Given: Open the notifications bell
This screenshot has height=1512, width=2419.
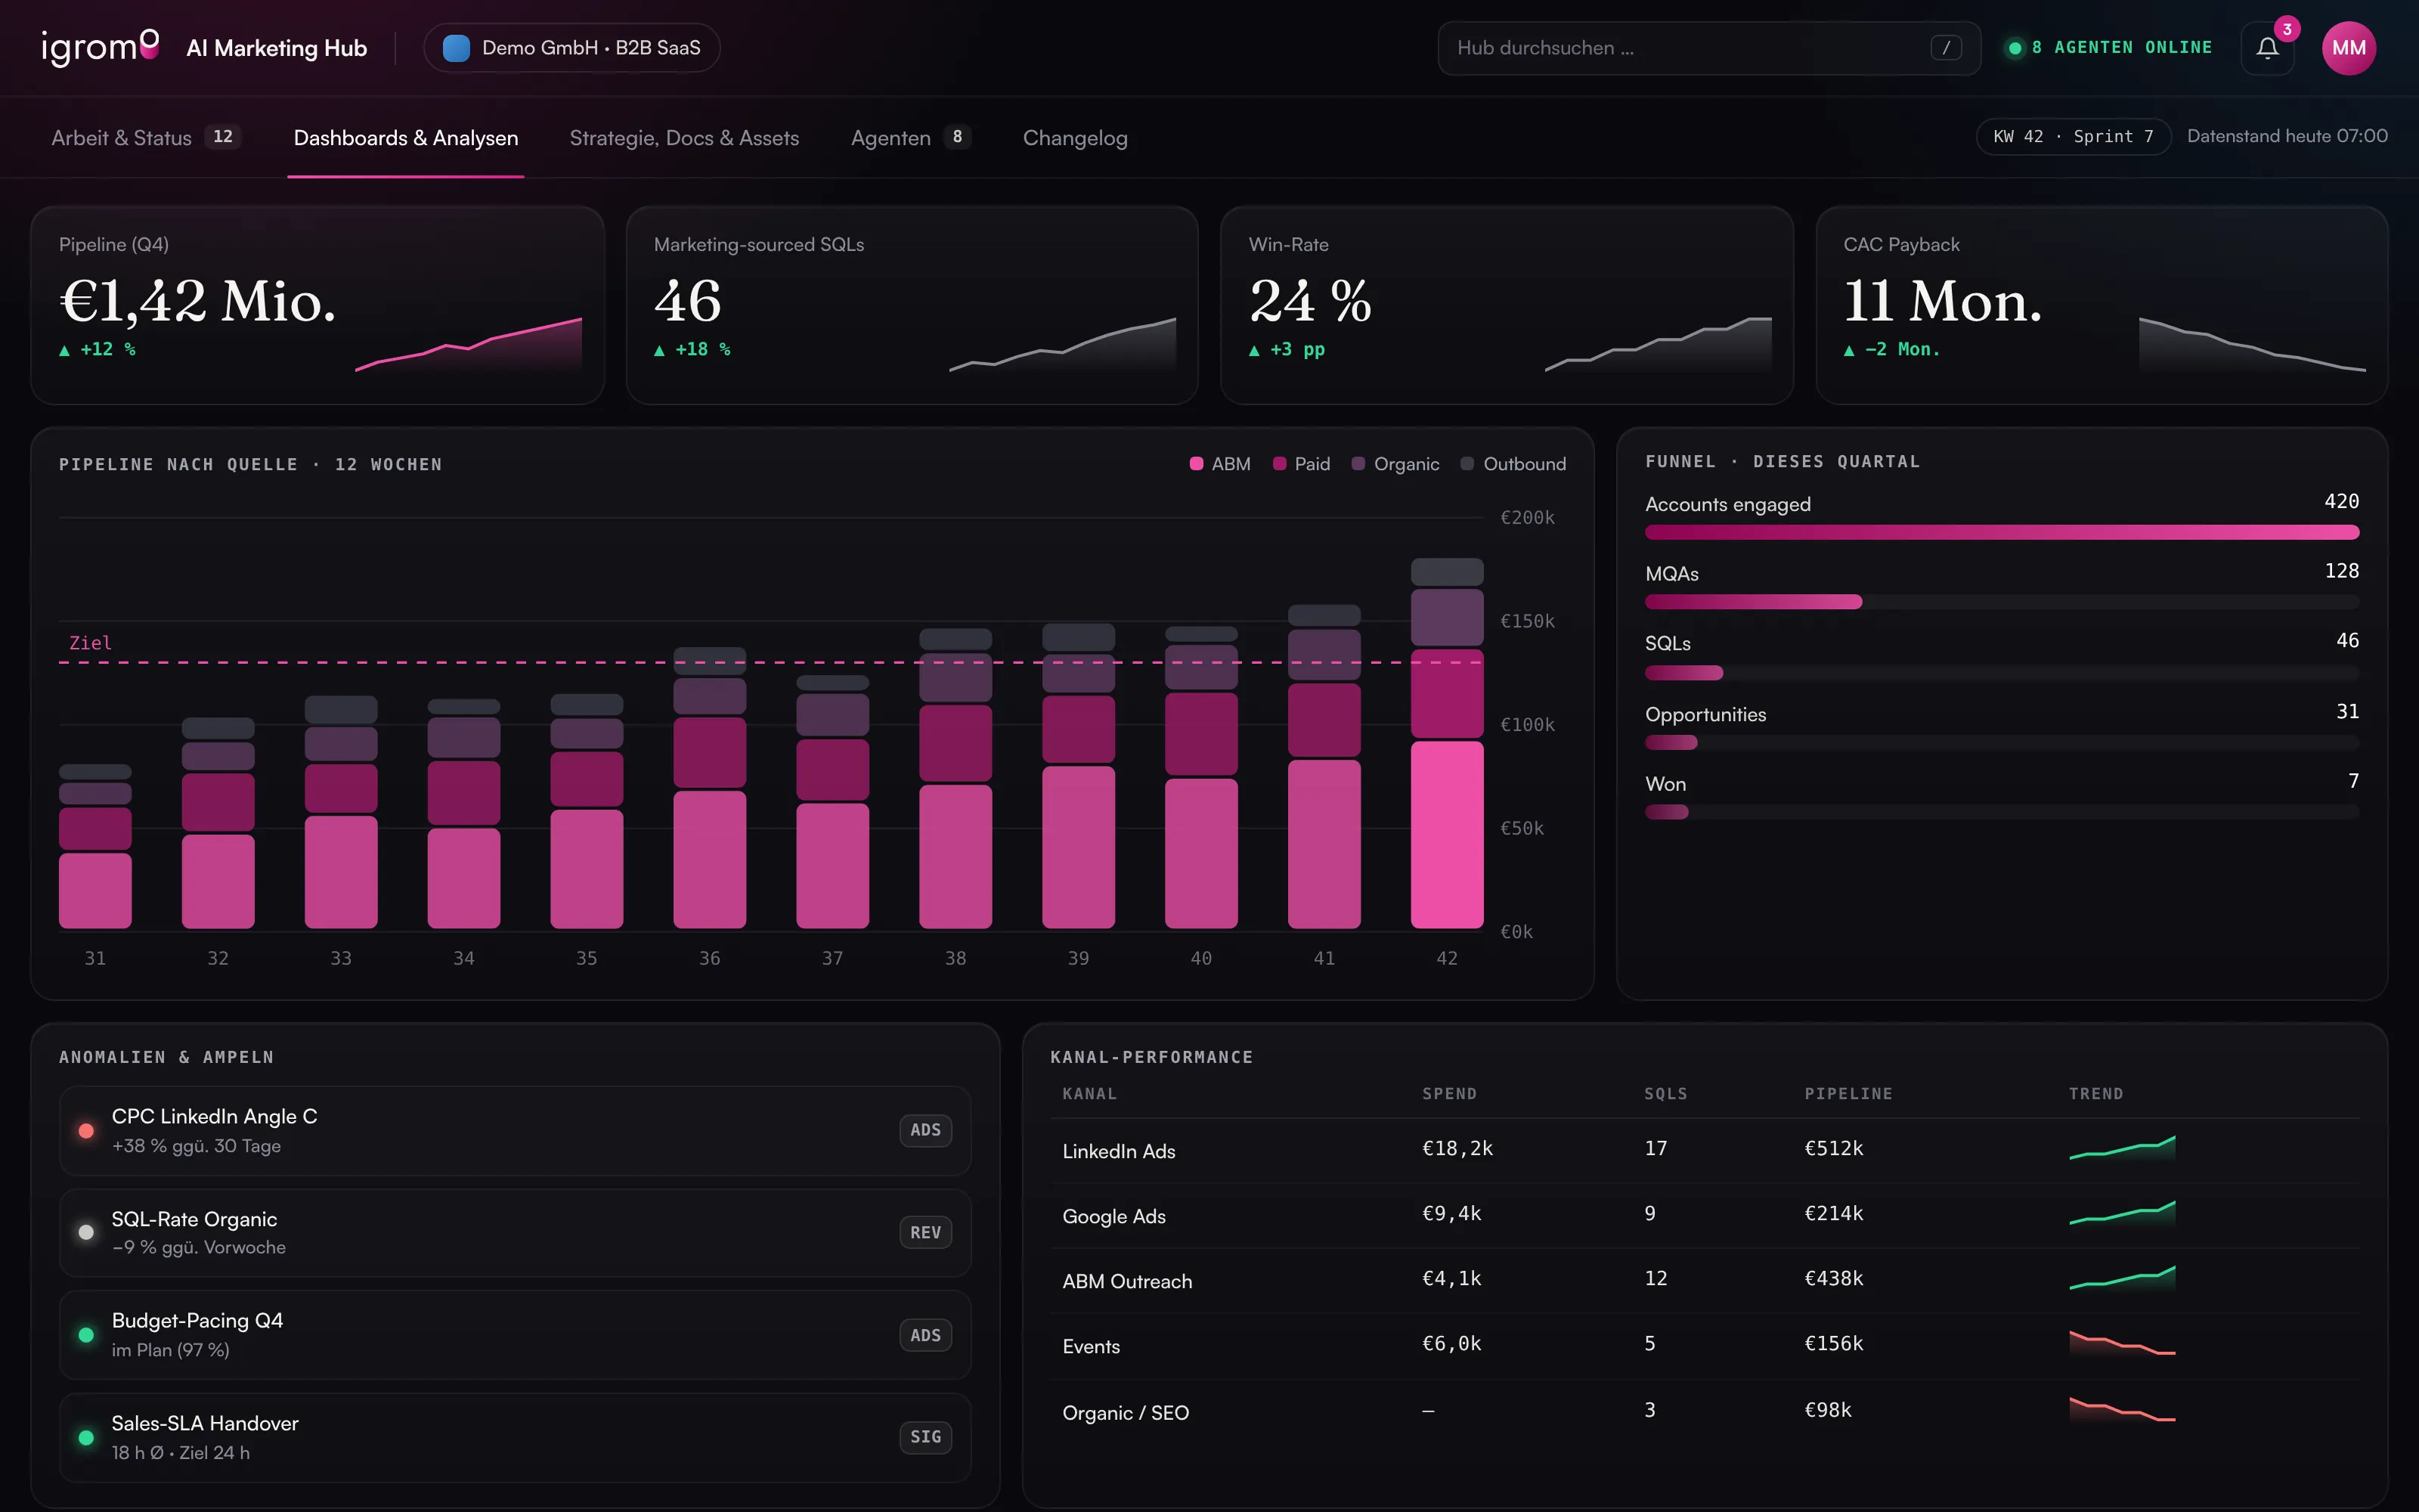Looking at the screenshot, I should (2267, 48).
